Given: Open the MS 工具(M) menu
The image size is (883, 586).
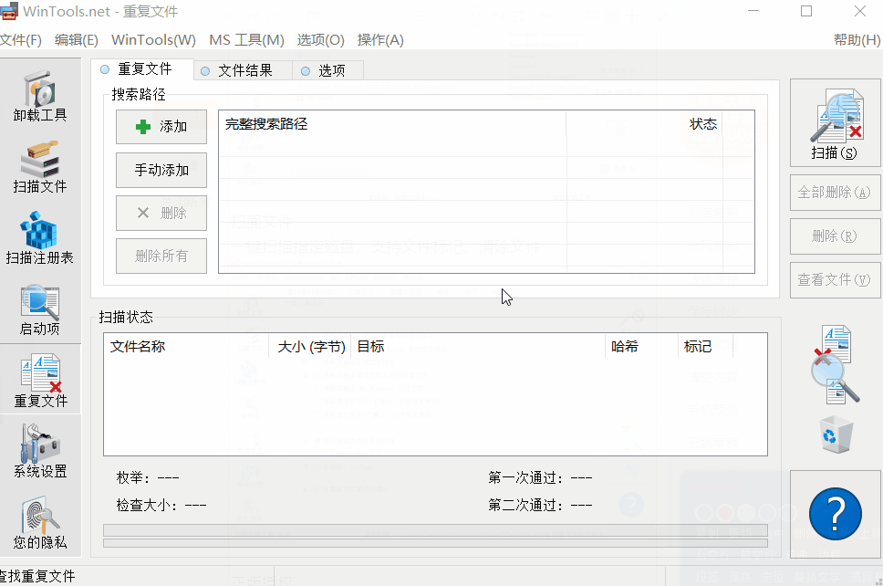Looking at the screenshot, I should coord(244,40).
